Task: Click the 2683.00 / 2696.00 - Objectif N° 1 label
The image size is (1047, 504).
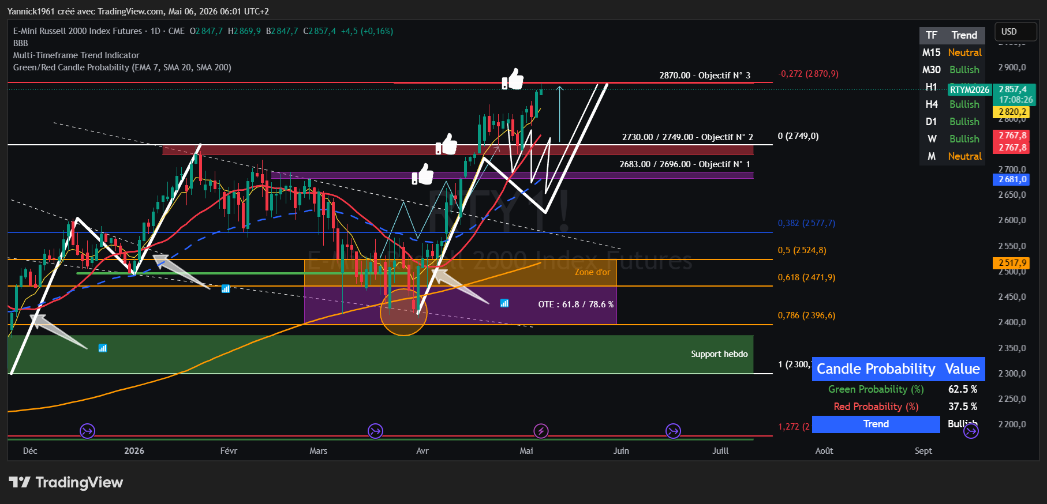Action: pyautogui.click(x=685, y=164)
